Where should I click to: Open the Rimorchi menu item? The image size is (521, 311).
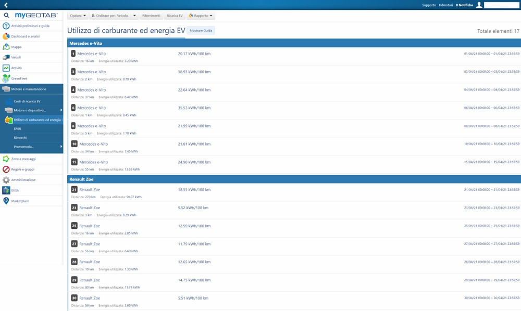click(20, 138)
